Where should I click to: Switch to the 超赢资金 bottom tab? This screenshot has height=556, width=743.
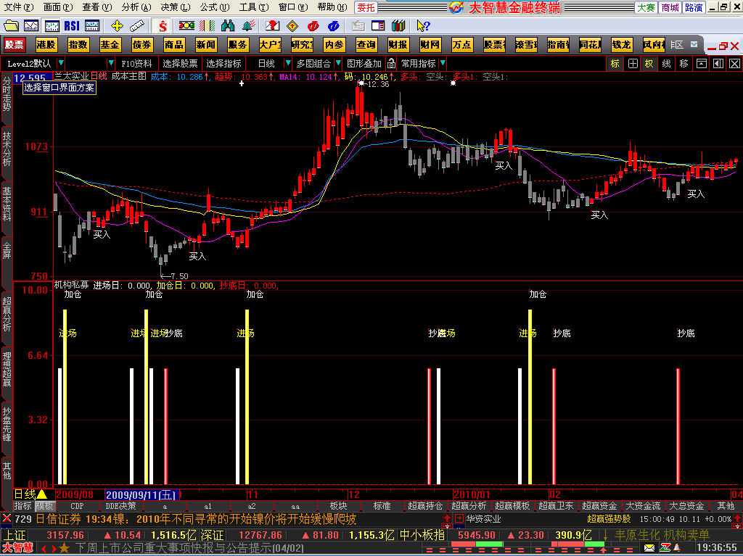(x=599, y=506)
